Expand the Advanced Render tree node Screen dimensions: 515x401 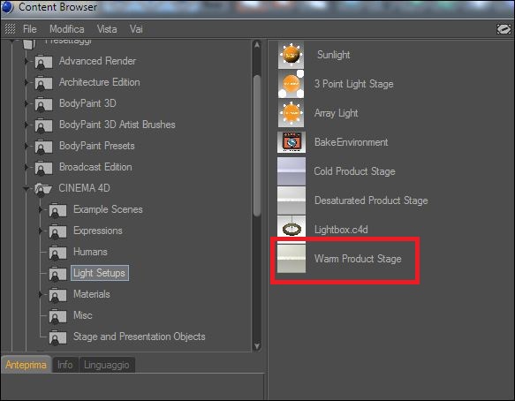click(27, 61)
